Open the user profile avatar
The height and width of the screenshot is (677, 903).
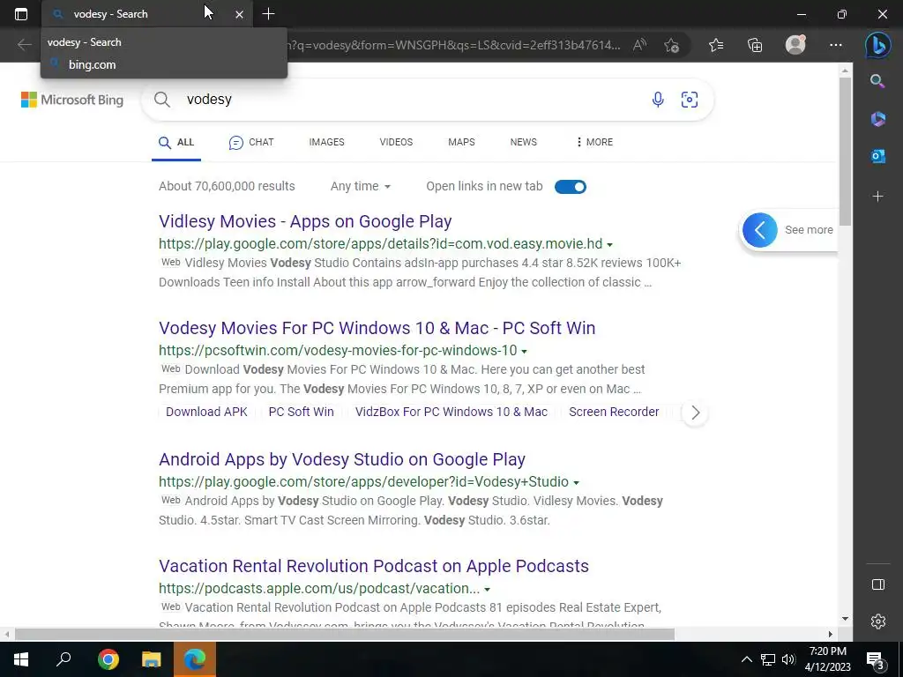(x=795, y=45)
